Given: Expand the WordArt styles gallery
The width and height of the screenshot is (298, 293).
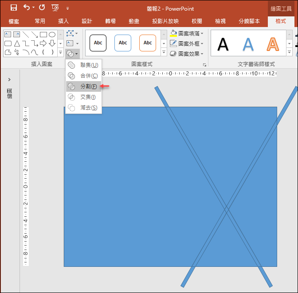Looking at the screenshot, I should point(289,52).
